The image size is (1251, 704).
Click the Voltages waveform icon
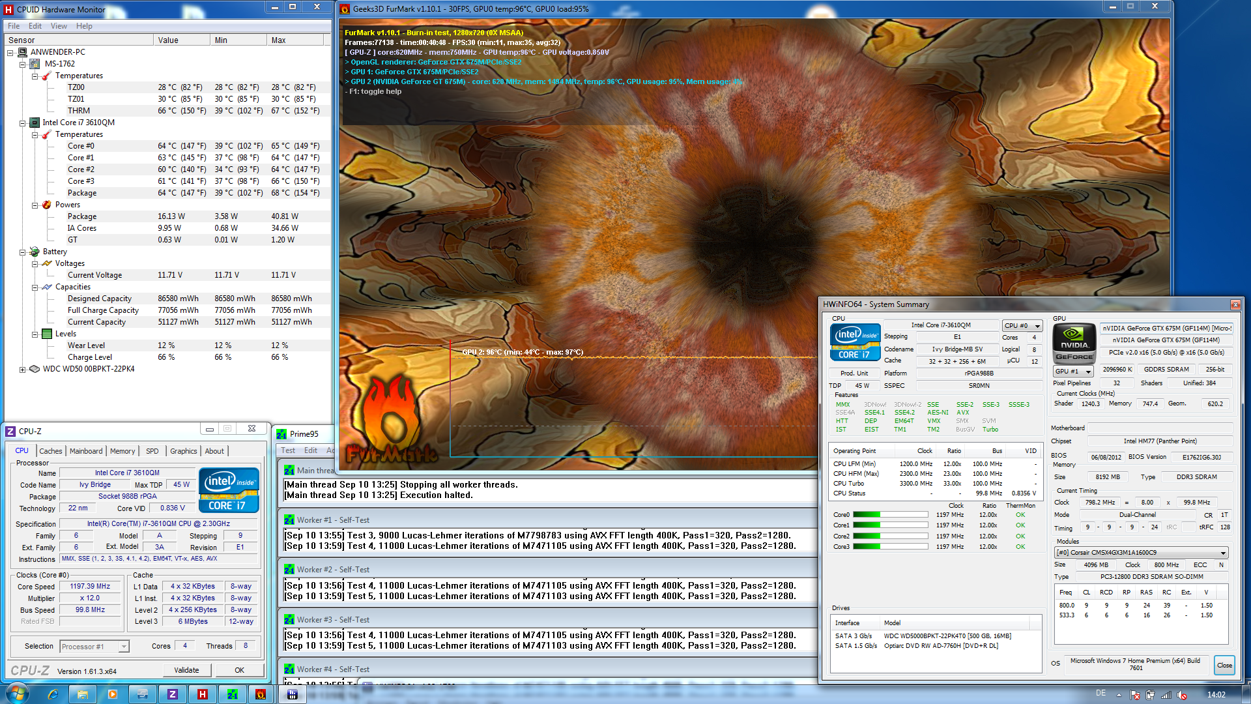click(47, 263)
